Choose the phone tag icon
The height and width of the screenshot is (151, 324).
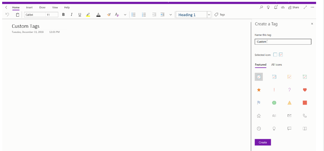coord(305,116)
